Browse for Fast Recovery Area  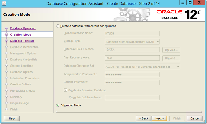(171, 58)
